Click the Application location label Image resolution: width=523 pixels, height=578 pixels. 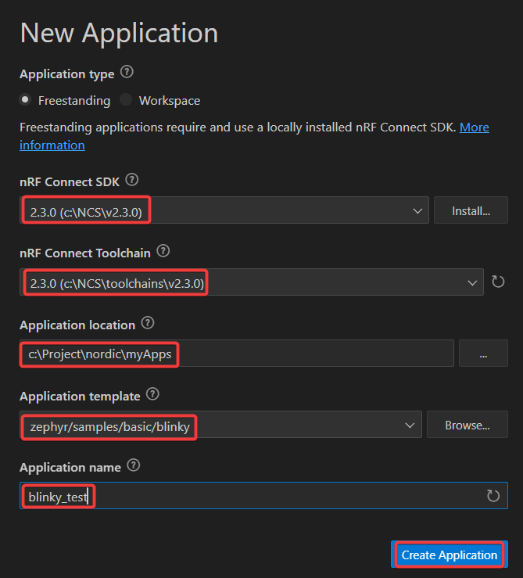pos(77,325)
